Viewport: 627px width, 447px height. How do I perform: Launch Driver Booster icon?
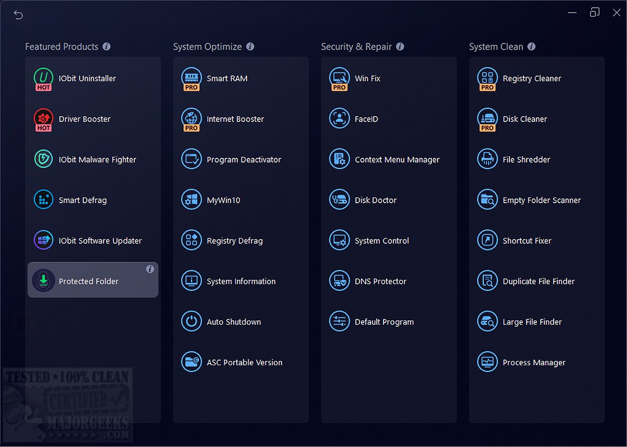44,119
